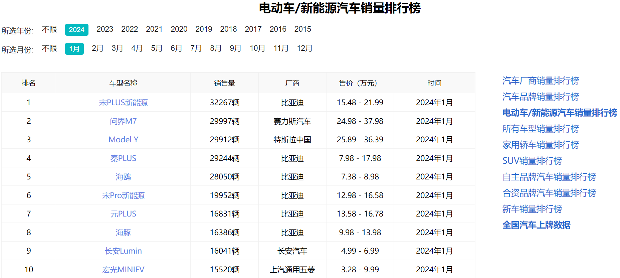
Task: Click 不限 in the year filter row
Action: click(x=49, y=29)
